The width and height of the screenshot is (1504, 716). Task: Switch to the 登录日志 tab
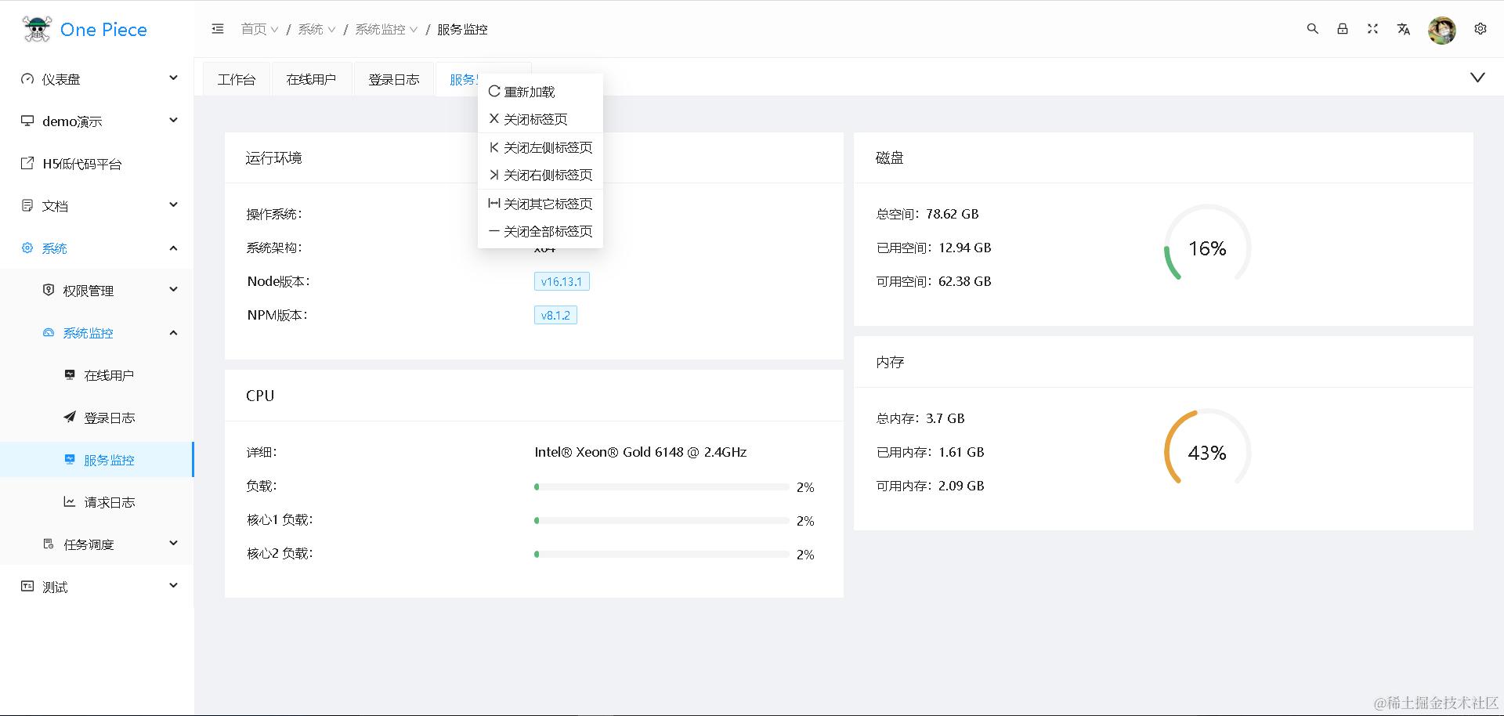click(394, 79)
